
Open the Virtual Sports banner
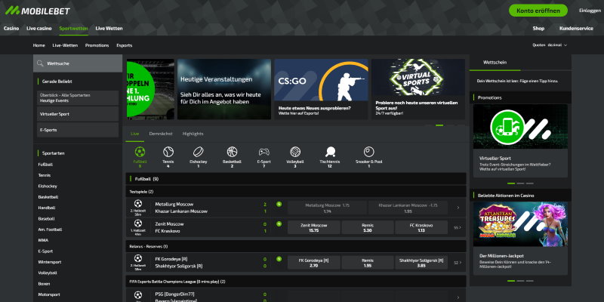(x=418, y=89)
